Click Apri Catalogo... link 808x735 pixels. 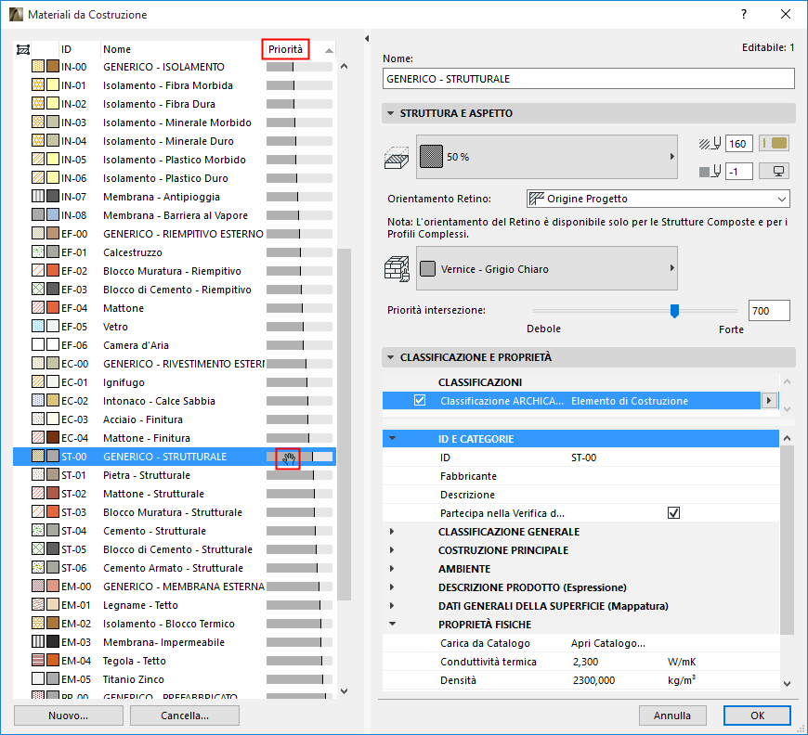[608, 643]
